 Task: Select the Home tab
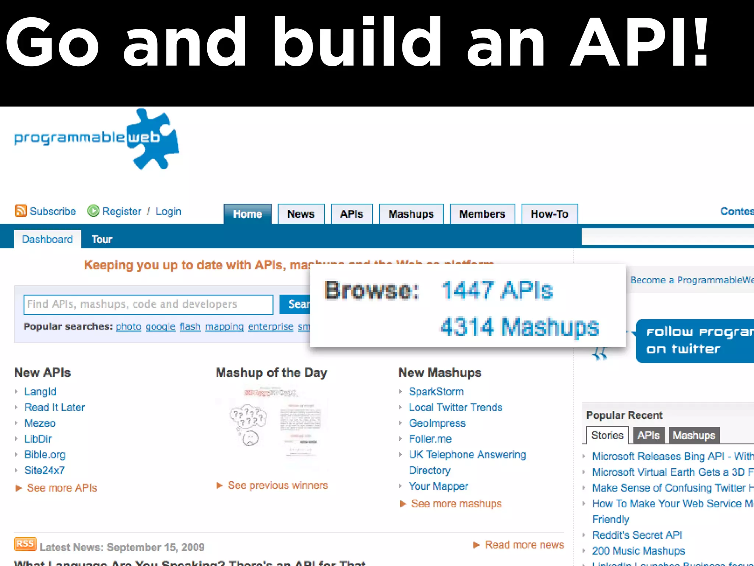(247, 214)
